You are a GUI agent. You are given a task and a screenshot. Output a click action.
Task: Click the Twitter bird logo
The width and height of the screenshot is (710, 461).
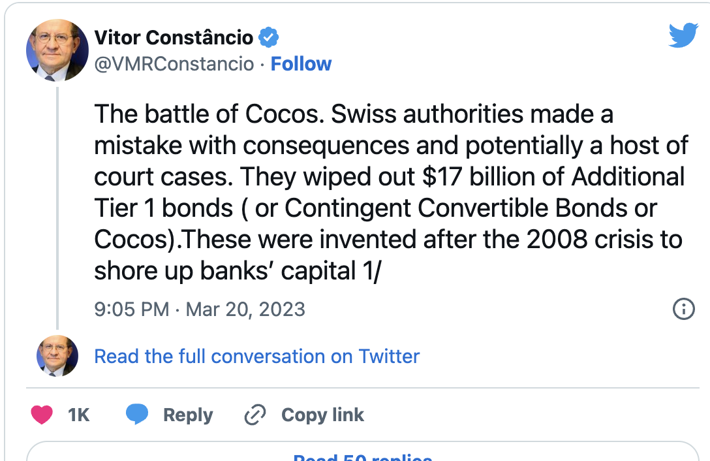click(x=683, y=35)
